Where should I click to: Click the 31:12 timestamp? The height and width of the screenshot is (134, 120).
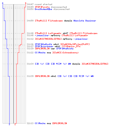coord(30,39)
